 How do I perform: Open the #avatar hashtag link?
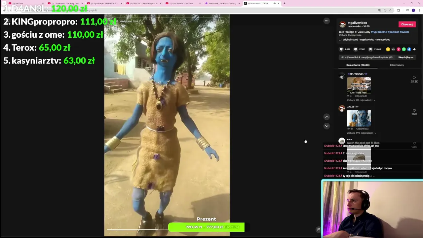[404, 32]
